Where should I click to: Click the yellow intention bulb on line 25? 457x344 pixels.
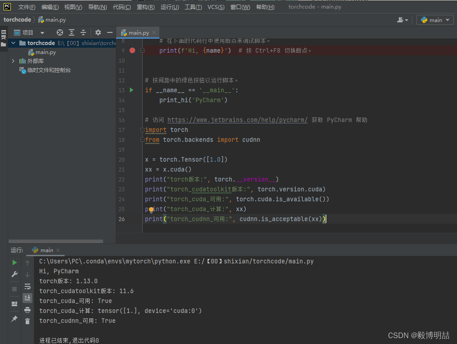click(151, 209)
